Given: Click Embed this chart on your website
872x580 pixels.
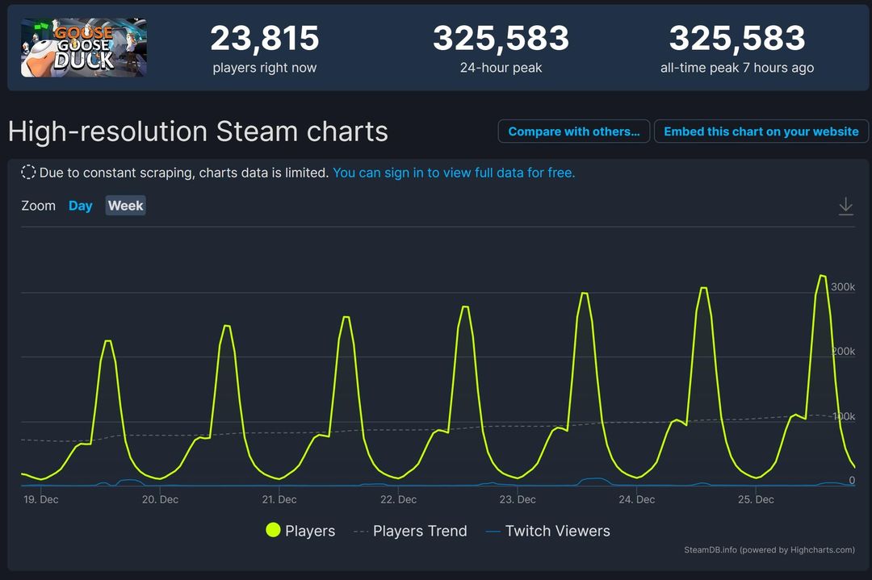Looking at the screenshot, I should [761, 131].
